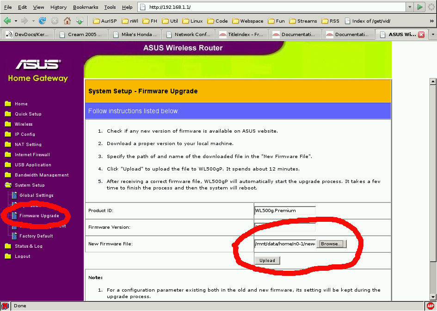Image resolution: width=437 pixels, height=311 pixels.
Task: Click the page's vertical scrollbar down arrow
Action: pyautogui.click(x=433, y=297)
